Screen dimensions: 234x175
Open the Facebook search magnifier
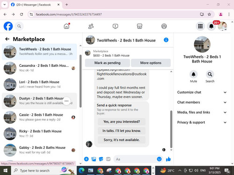click(19, 26)
